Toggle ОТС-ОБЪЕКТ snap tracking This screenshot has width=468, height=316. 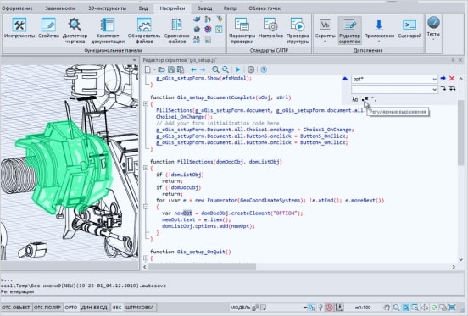point(16,308)
